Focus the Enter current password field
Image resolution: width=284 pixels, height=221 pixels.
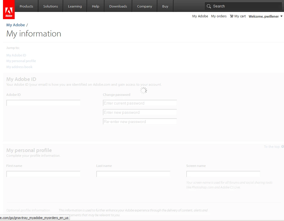point(140,103)
